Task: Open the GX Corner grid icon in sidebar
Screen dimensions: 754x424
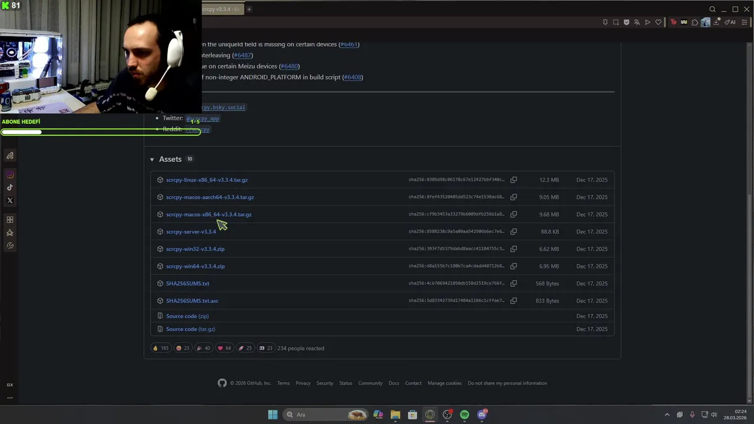Action: click(10, 220)
